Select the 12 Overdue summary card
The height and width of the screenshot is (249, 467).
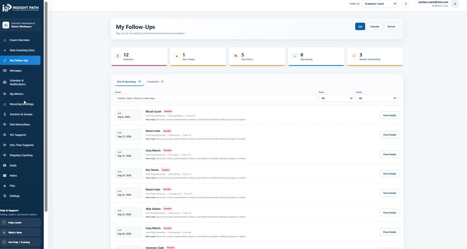click(139, 57)
